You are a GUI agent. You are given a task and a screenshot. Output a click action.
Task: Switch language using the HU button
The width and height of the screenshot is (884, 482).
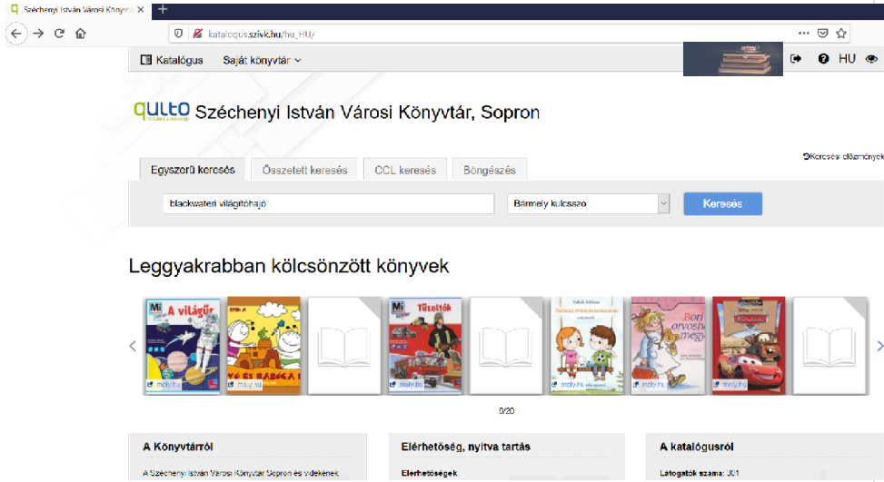click(847, 59)
